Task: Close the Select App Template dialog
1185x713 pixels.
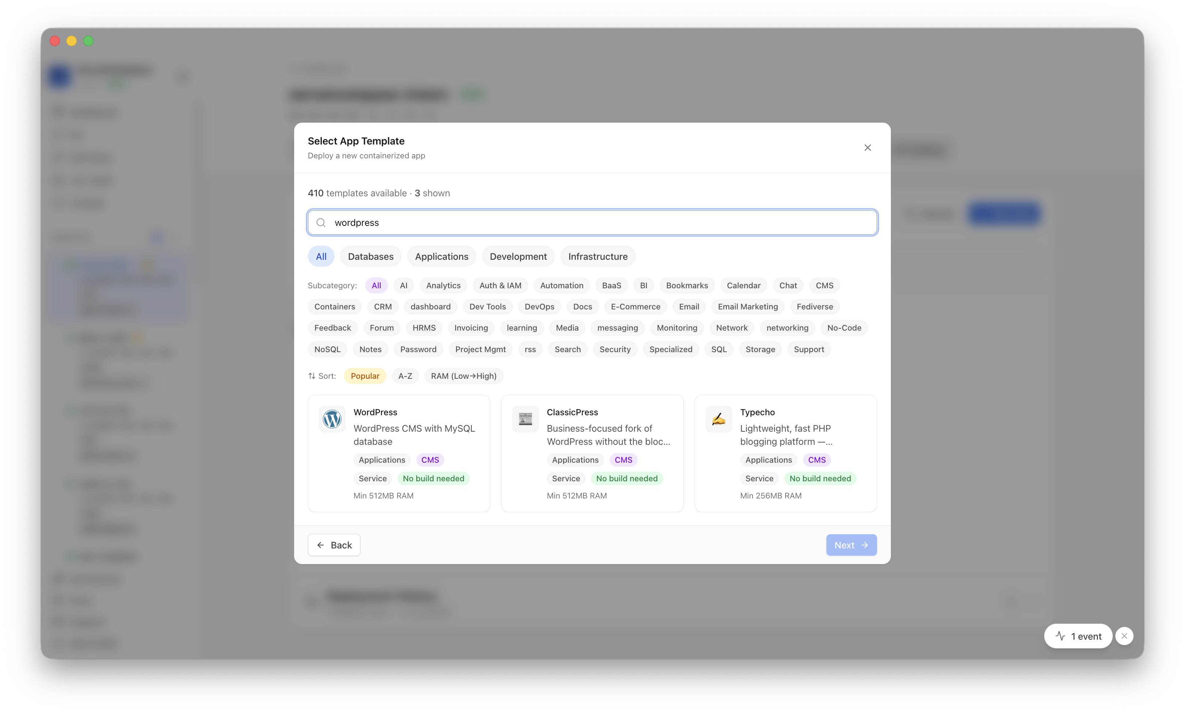Action: pos(868,147)
